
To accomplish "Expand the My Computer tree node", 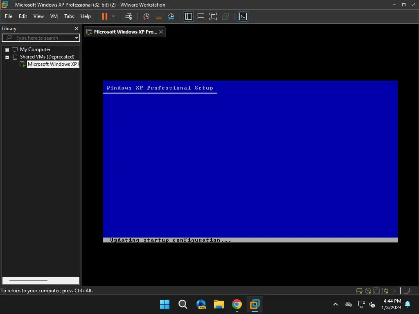I will pos(7,50).
